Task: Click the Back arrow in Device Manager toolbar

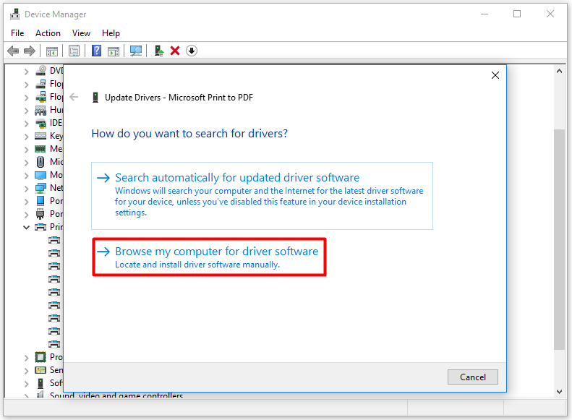Action: click(13, 51)
